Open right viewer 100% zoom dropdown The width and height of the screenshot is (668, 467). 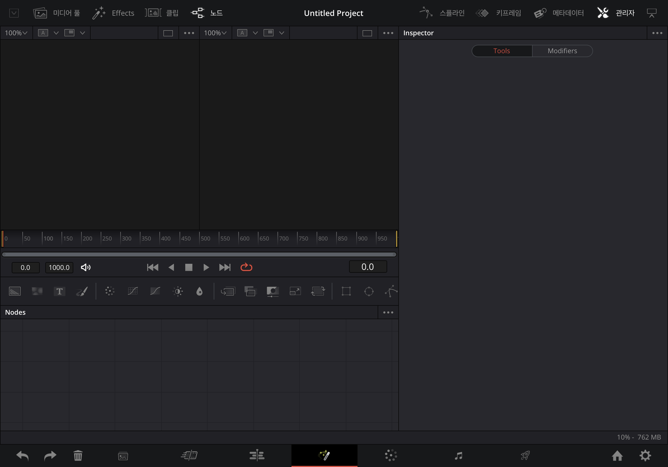tap(215, 33)
